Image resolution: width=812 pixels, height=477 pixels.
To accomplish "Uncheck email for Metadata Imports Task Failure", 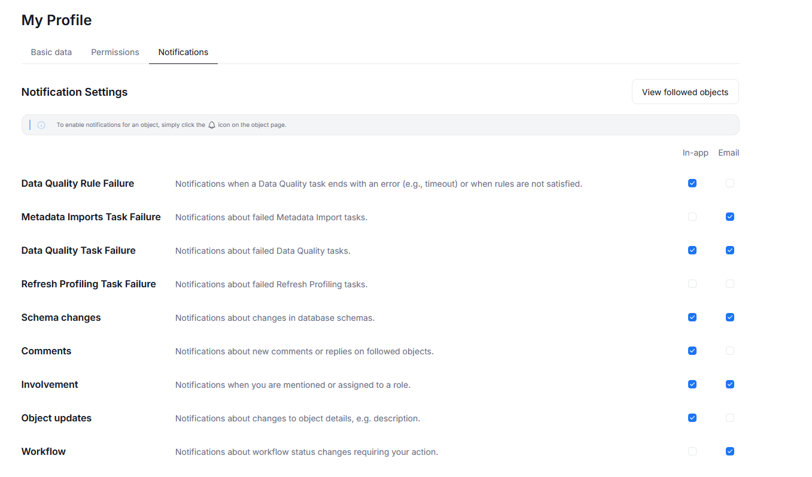I will click(x=730, y=217).
